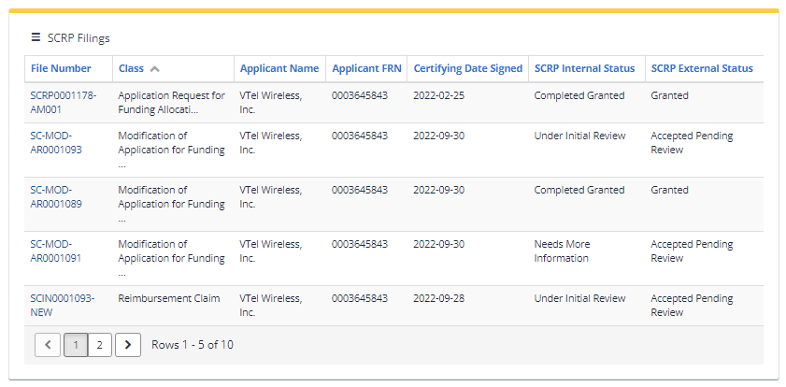Sort by File Number column
The height and width of the screenshot is (387, 786).
tap(61, 68)
